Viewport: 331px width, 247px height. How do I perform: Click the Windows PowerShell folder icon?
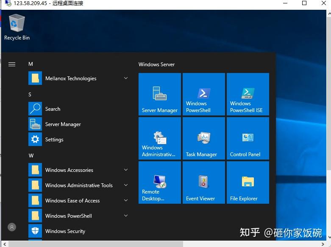click(x=35, y=216)
